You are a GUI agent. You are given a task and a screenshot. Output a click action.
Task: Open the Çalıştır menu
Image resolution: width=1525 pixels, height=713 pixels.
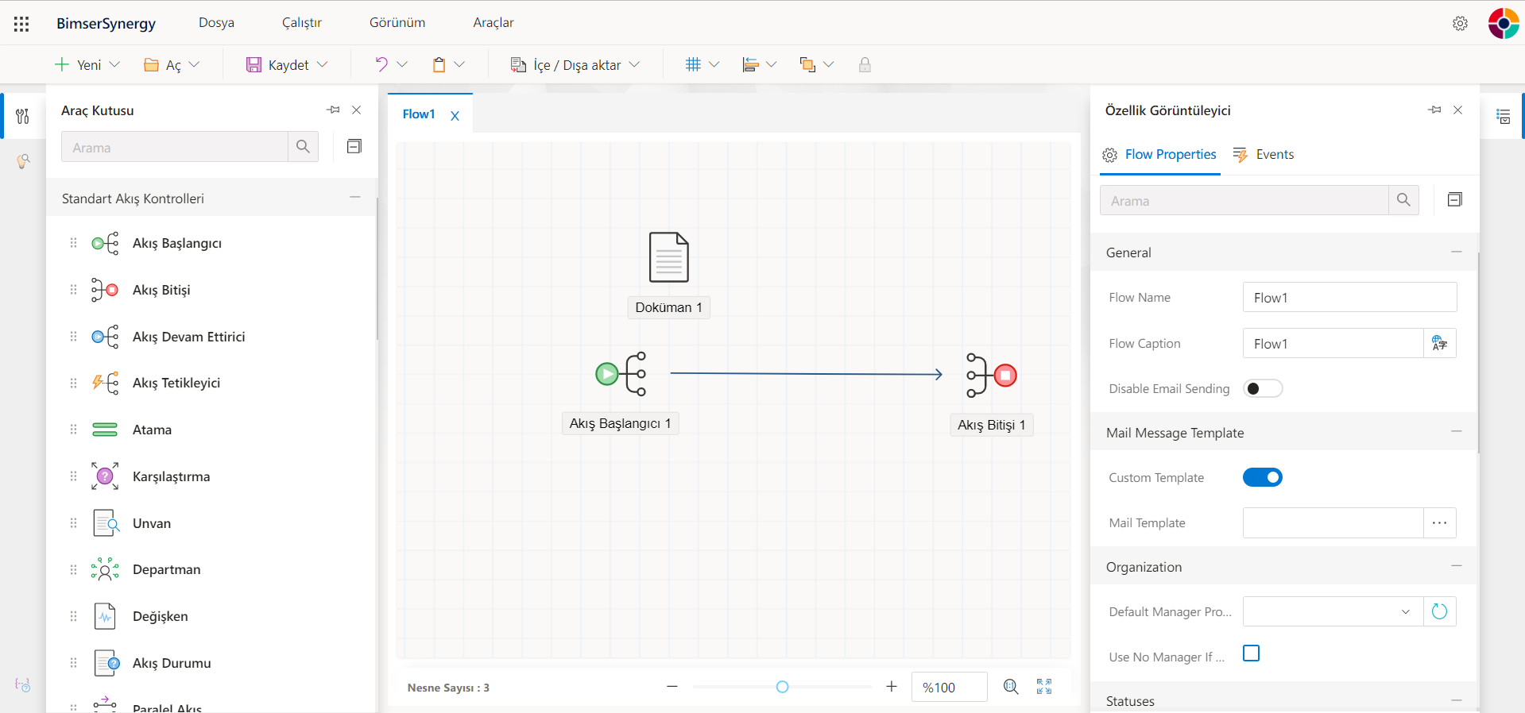coord(301,23)
